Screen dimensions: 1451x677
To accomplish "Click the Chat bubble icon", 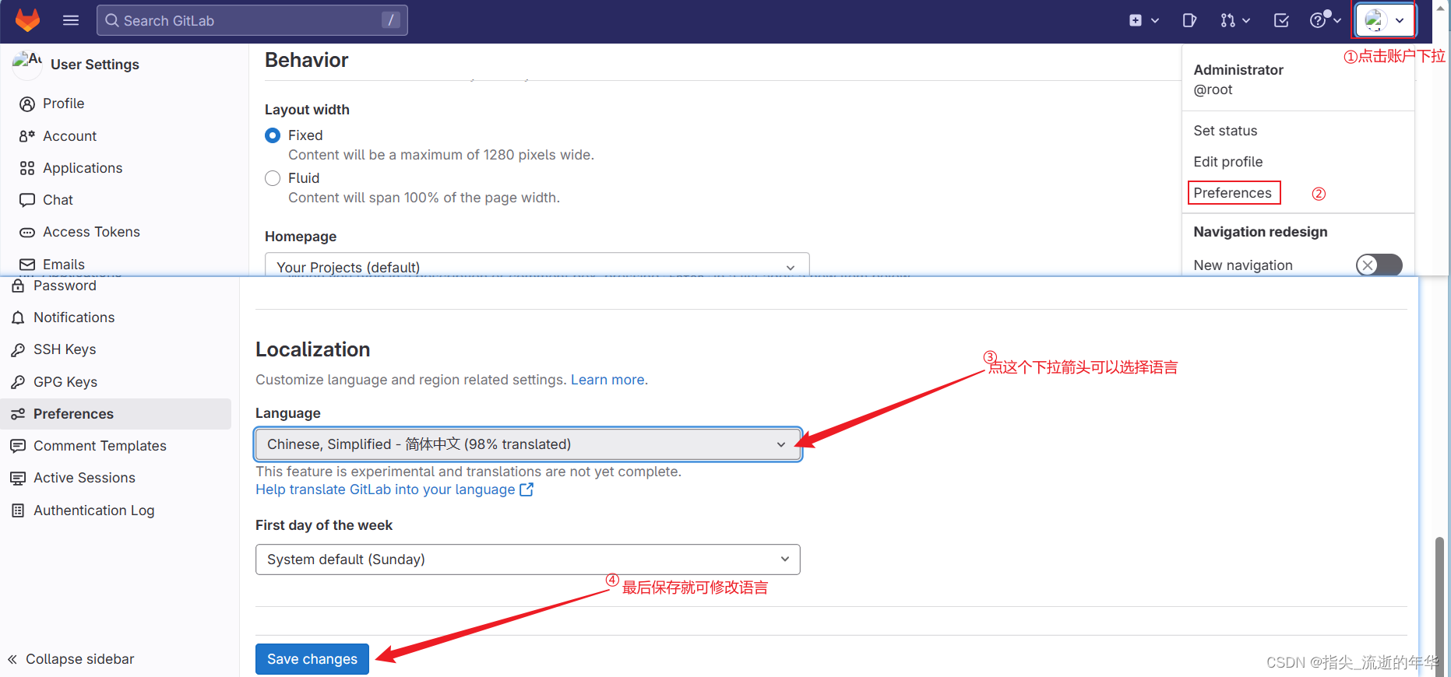I will tap(27, 200).
